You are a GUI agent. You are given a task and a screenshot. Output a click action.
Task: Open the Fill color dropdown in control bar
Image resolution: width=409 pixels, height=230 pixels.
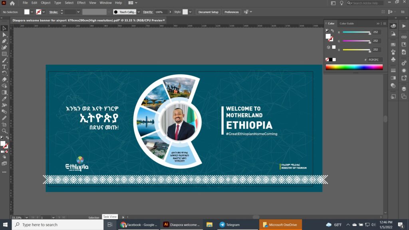pyautogui.click(x=32, y=12)
